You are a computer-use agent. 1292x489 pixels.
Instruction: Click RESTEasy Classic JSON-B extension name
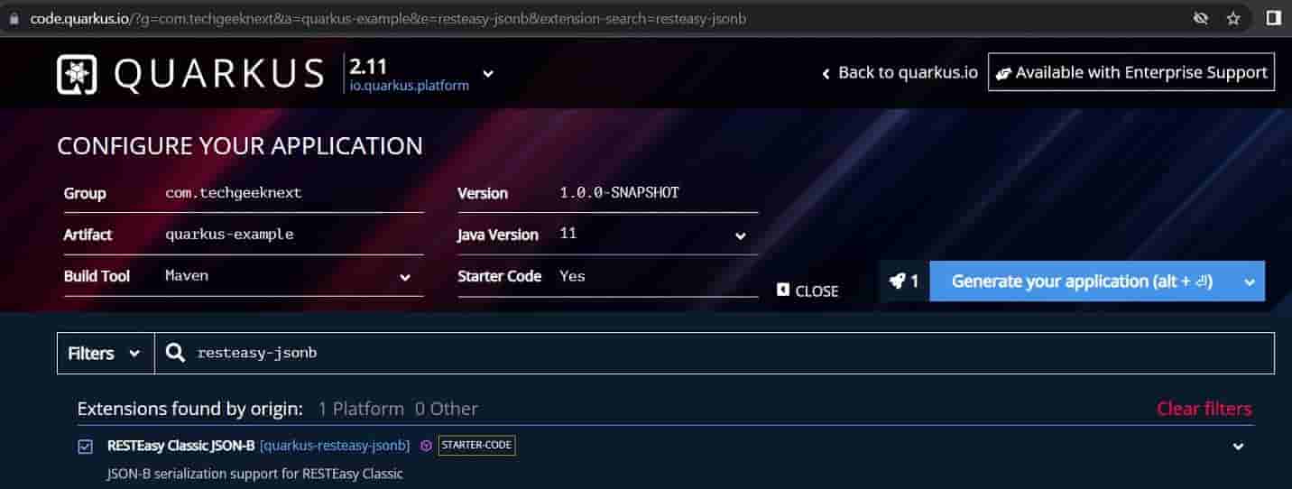[x=180, y=446]
